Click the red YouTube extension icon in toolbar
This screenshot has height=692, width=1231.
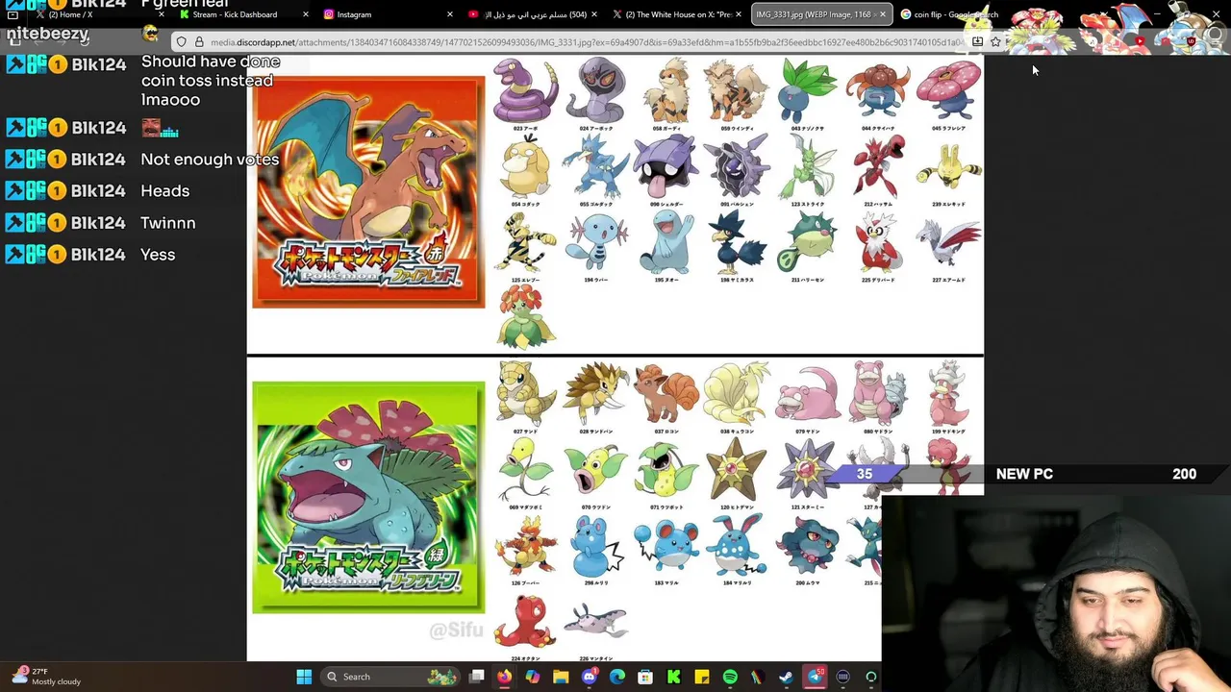[1141, 41]
